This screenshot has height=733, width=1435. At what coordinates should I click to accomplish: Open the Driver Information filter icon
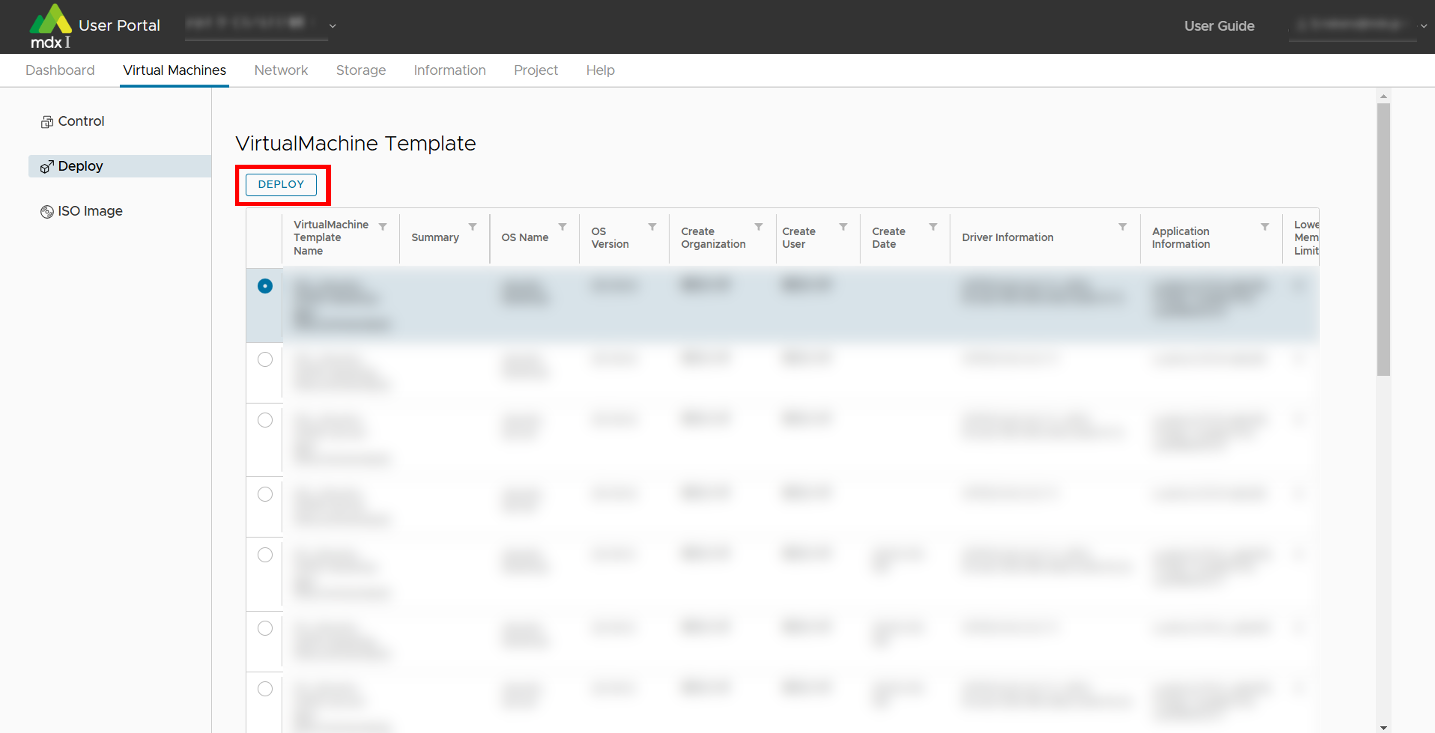click(1123, 227)
